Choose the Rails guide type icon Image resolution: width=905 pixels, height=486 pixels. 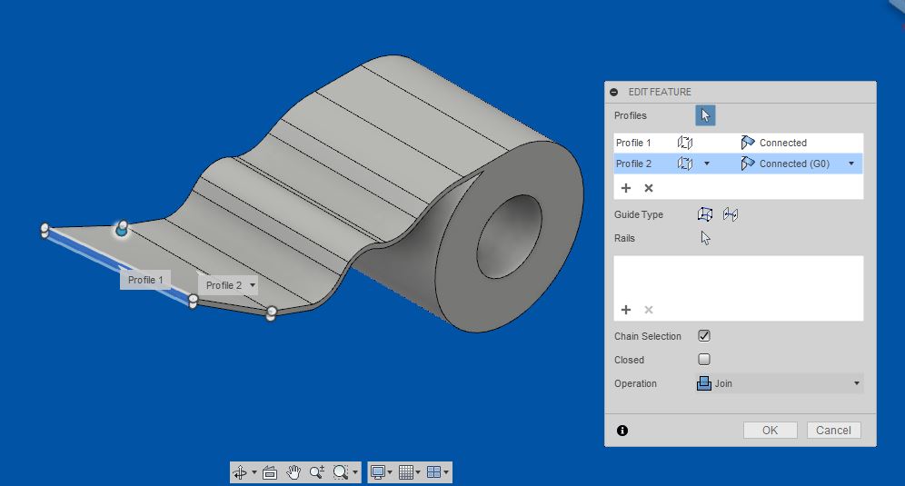[x=705, y=214]
